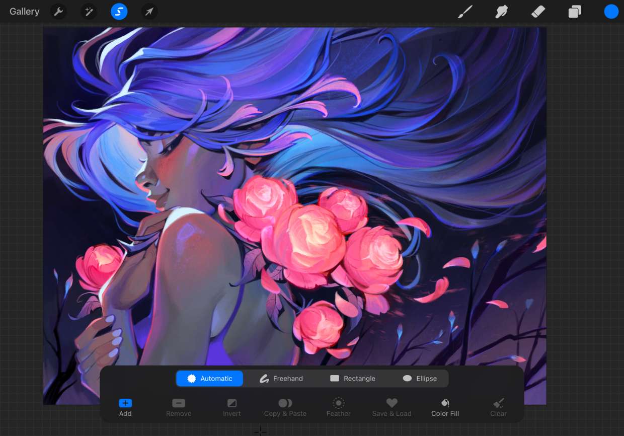The image size is (624, 436).
Task: Switch to Automatic selection mode
Action: tap(210, 379)
